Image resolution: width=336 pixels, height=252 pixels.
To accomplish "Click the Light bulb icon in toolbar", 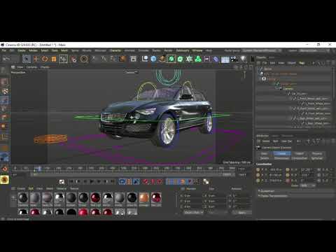I will (x=243, y=59).
